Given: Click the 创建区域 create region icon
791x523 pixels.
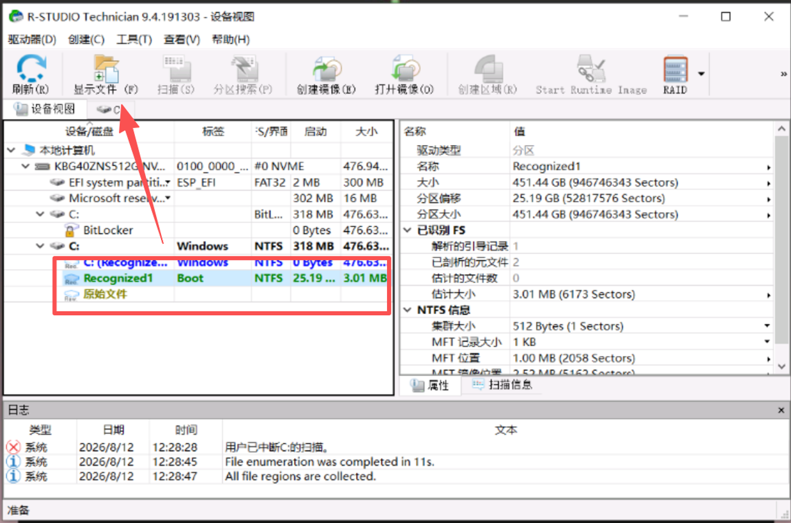Looking at the screenshot, I should 487,68.
